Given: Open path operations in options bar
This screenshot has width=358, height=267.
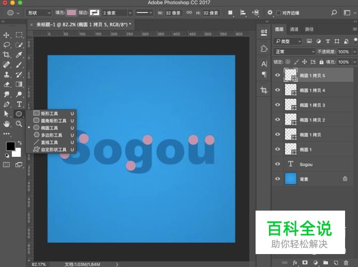Looking at the screenshot, I should coord(230,13).
